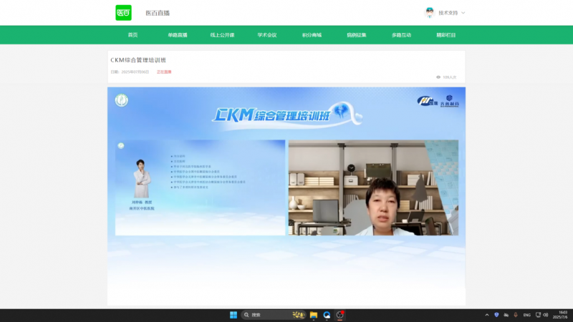Go to the 首页 nav tab
573x322 pixels.
coord(133,35)
